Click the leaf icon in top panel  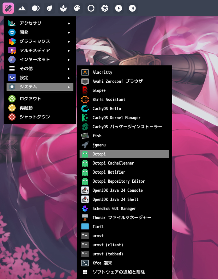click(49, 8)
